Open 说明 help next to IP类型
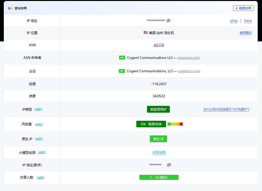 [x=38, y=109]
